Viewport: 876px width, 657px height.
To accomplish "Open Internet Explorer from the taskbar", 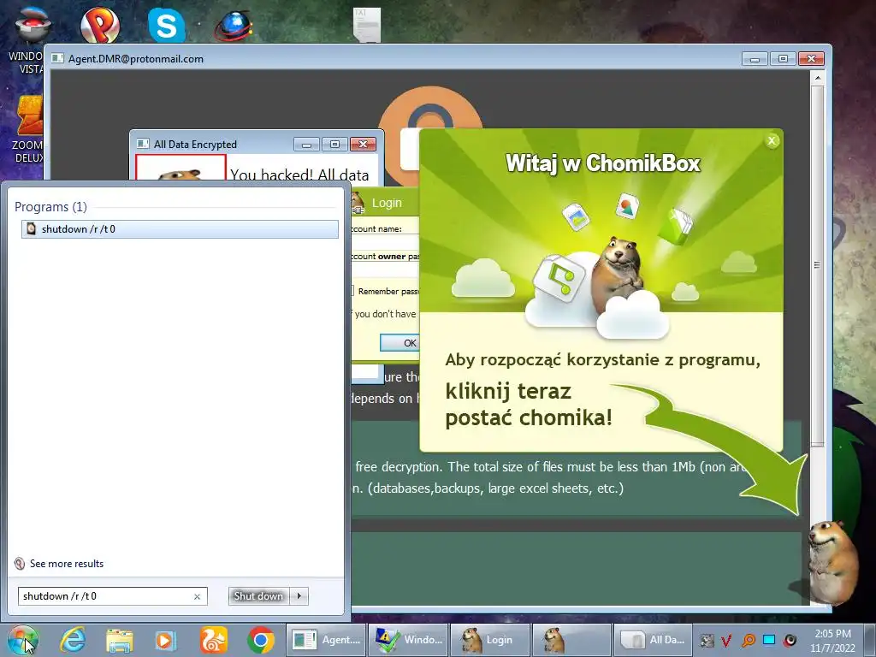I will tap(73, 640).
